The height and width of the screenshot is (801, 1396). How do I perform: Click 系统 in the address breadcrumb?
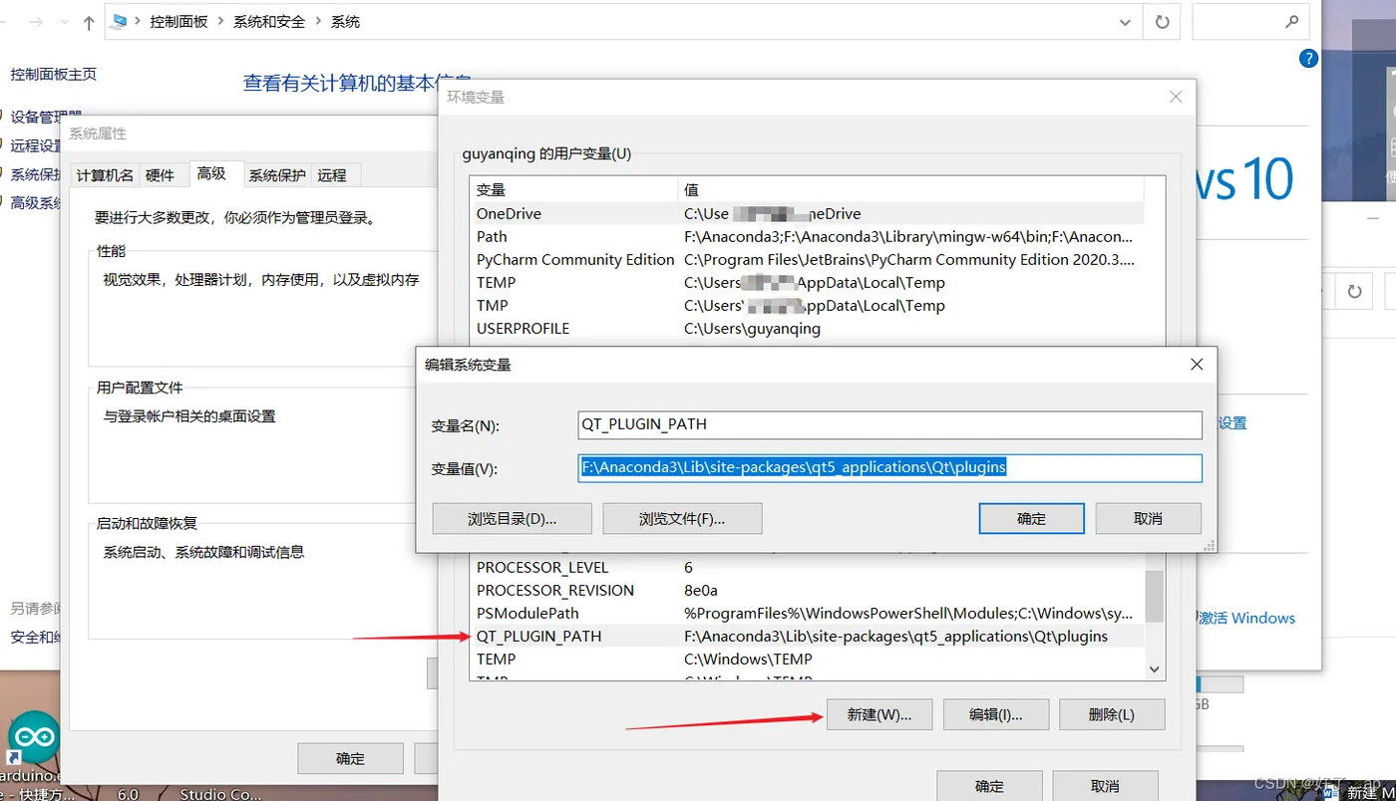pyautogui.click(x=345, y=21)
